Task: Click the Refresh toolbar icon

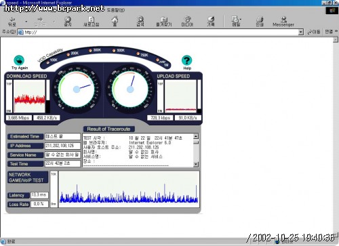Action: (x=91, y=21)
